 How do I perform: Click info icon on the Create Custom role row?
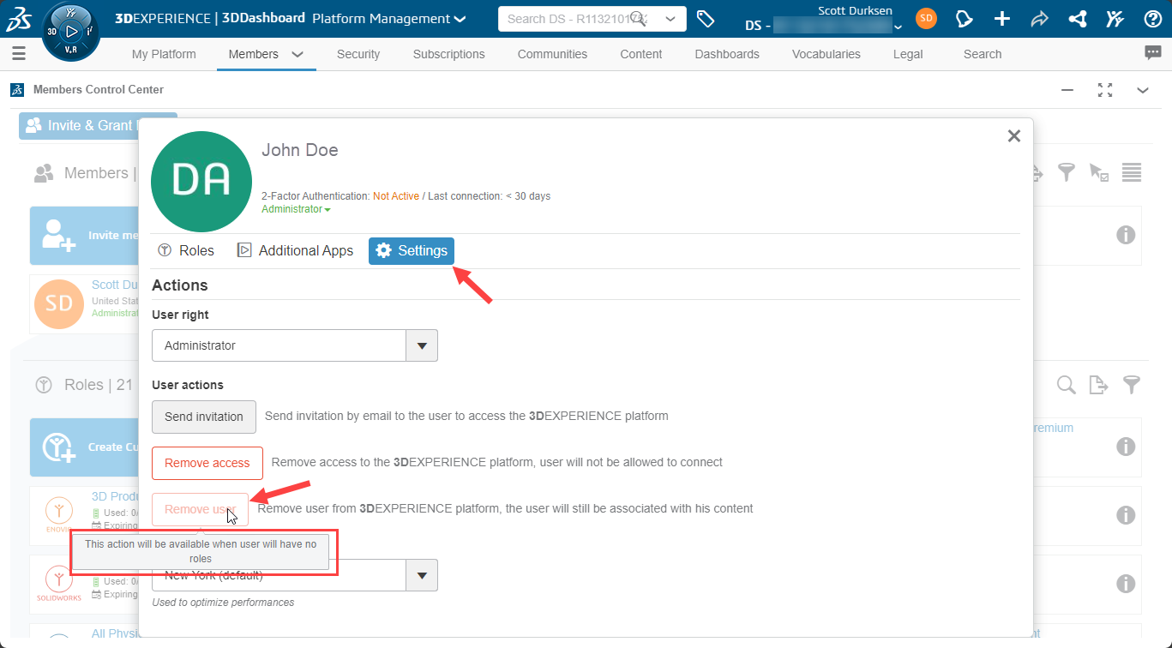pos(1126,447)
